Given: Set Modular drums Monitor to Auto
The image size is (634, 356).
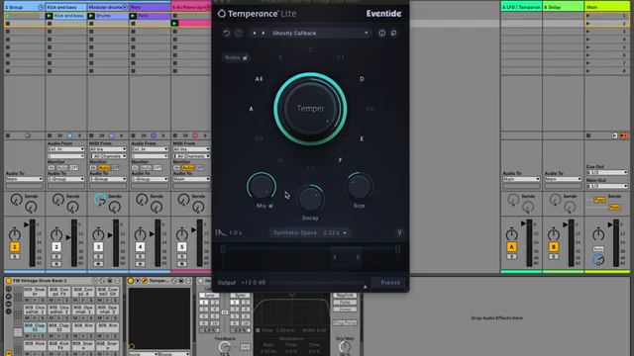Looking at the screenshot, I should pyautogui.click(x=104, y=167).
